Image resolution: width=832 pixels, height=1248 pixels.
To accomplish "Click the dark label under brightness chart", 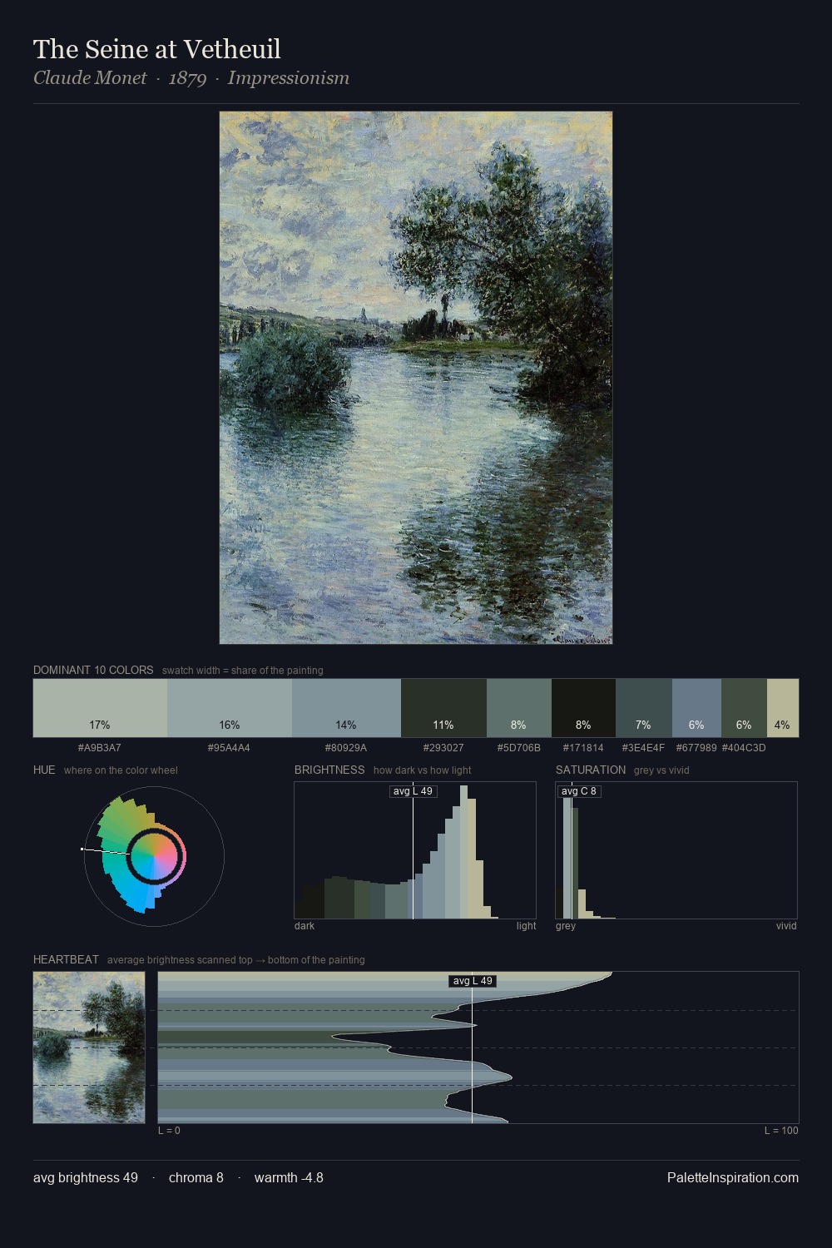I will (x=305, y=926).
